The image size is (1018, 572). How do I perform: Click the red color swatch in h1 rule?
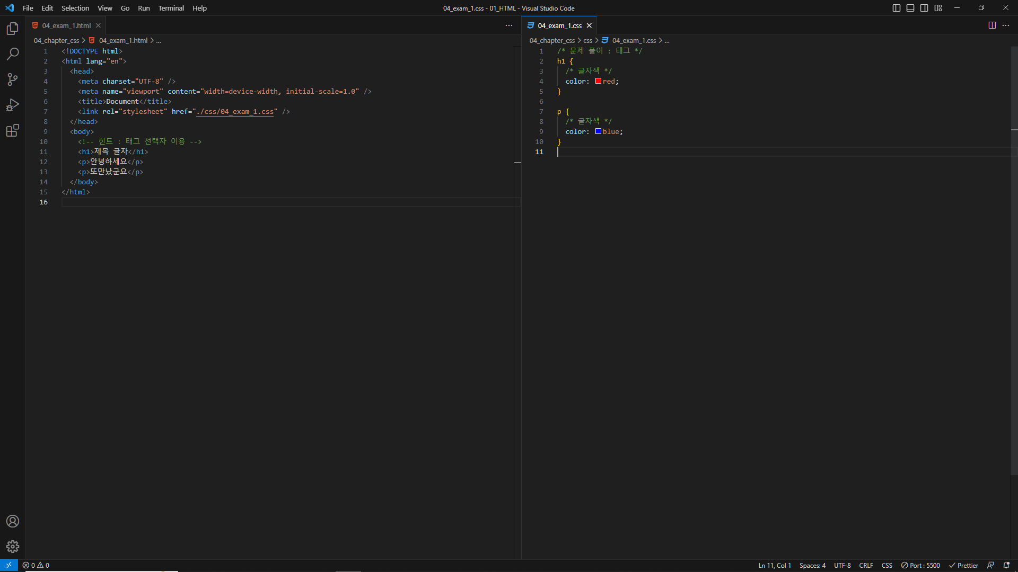(598, 81)
